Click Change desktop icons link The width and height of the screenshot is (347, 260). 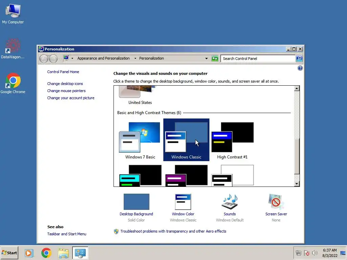[x=65, y=84]
